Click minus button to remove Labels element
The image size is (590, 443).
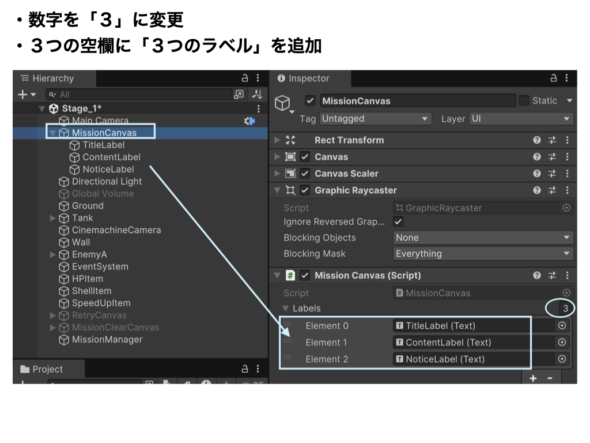[x=550, y=378]
